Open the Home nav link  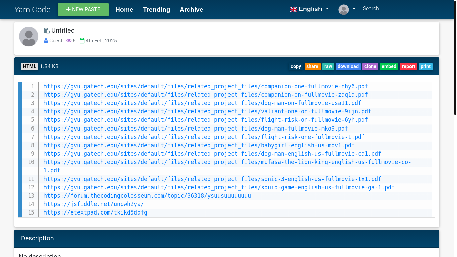pos(124,10)
